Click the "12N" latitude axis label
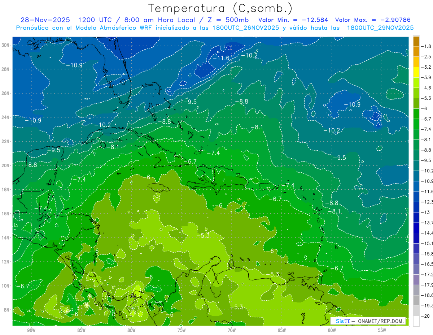Screen dimensions: 433x335 pyautogui.click(x=6, y=262)
